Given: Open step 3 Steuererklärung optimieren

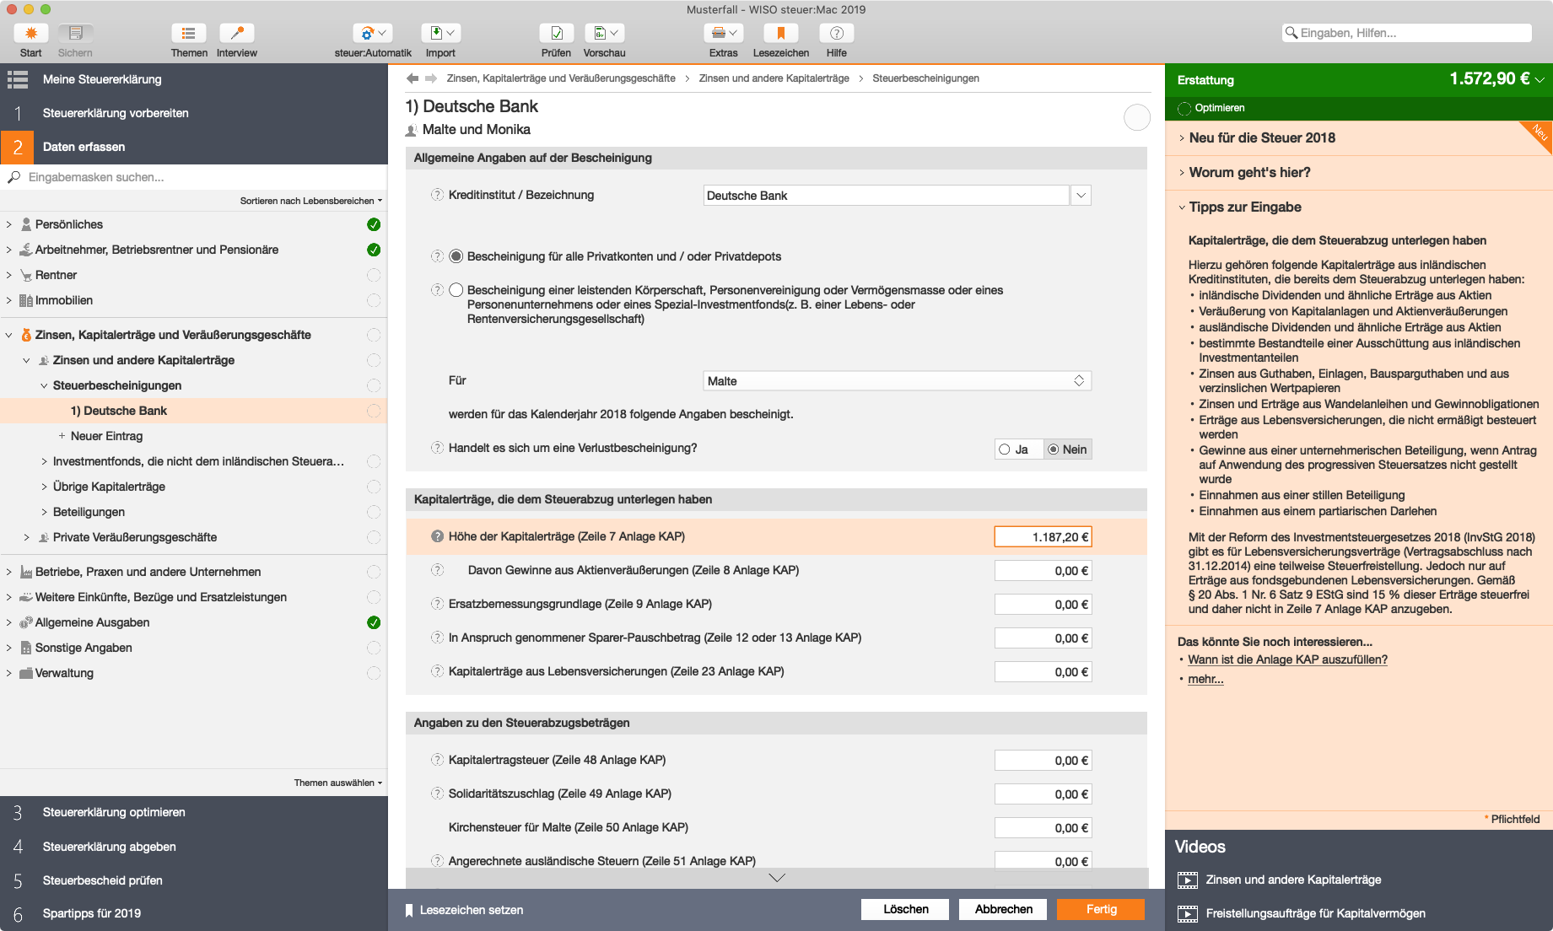Looking at the screenshot, I should point(194,813).
